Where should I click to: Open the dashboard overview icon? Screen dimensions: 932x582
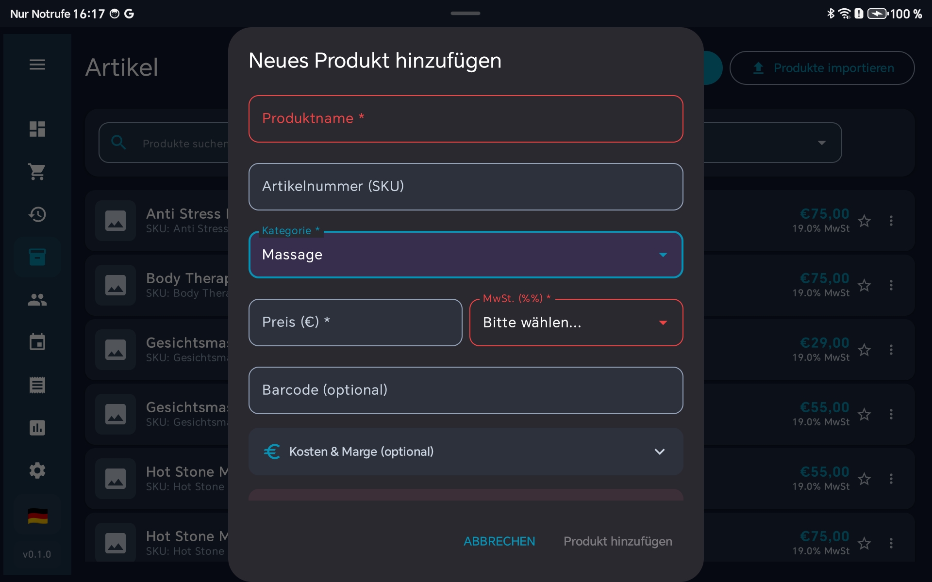click(37, 129)
